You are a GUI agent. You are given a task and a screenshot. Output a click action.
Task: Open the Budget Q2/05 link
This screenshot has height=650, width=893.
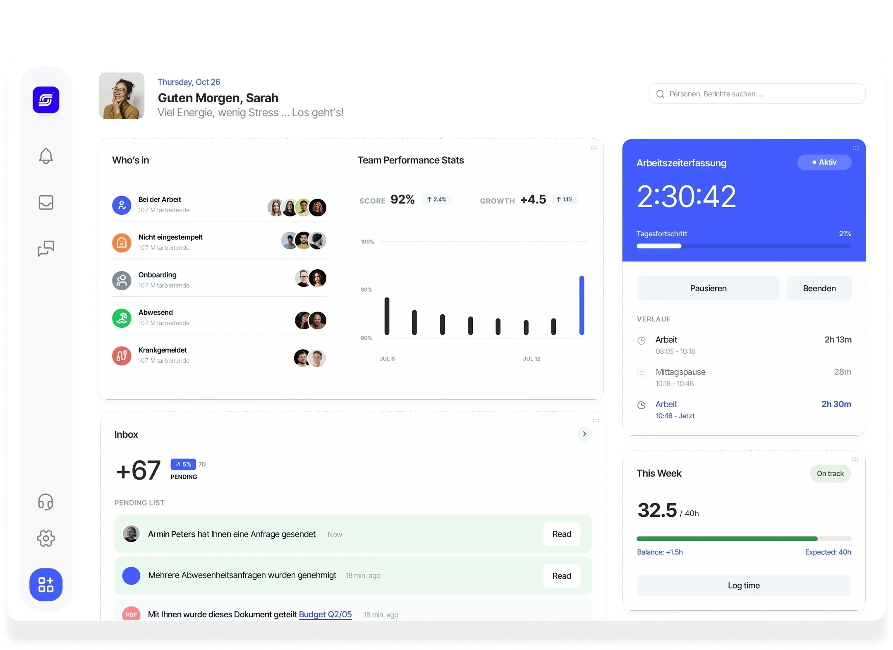325,614
